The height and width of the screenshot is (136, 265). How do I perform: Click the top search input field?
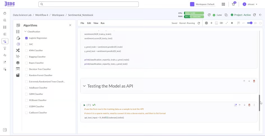89,4
